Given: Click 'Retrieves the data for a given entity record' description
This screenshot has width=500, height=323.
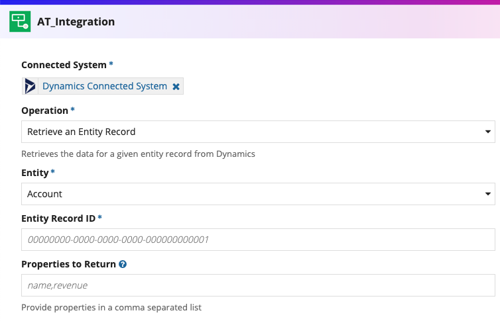Looking at the screenshot, I should point(138,154).
